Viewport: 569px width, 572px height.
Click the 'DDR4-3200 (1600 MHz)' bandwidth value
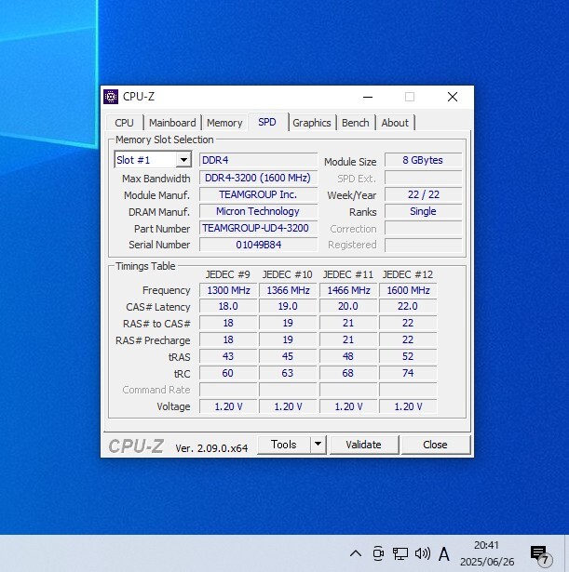pyautogui.click(x=258, y=178)
